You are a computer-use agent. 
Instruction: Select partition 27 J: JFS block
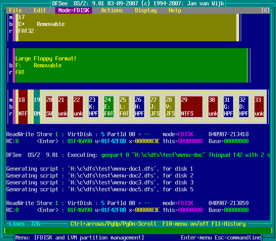click(x=155, y=107)
